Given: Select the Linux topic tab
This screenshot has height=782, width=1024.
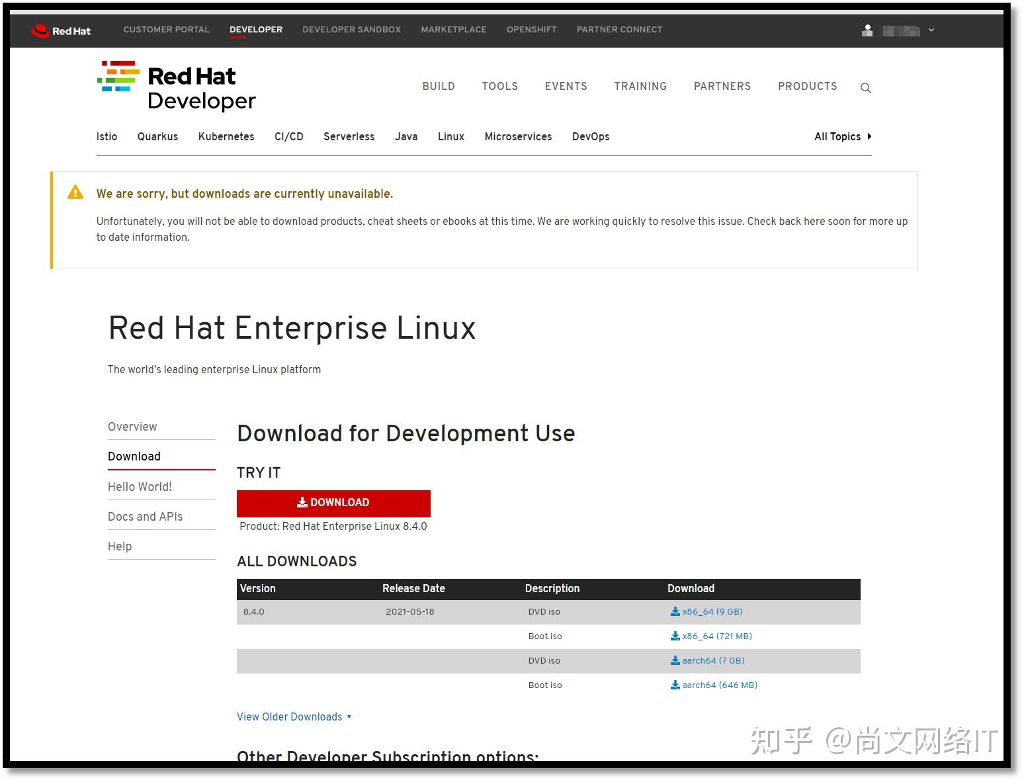Looking at the screenshot, I should tap(450, 136).
